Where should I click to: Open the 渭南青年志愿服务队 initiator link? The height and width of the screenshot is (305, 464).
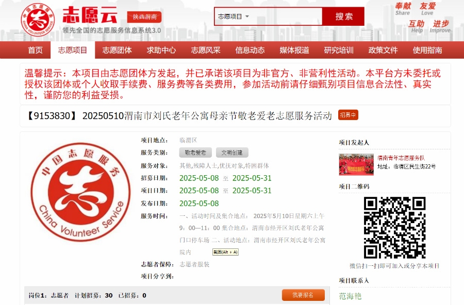tap(401, 158)
